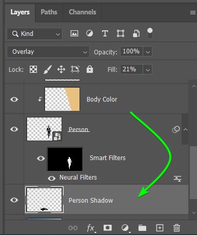Select the Smart Filters mask thumbnail
This screenshot has width=197, height=235.
(x=65, y=159)
